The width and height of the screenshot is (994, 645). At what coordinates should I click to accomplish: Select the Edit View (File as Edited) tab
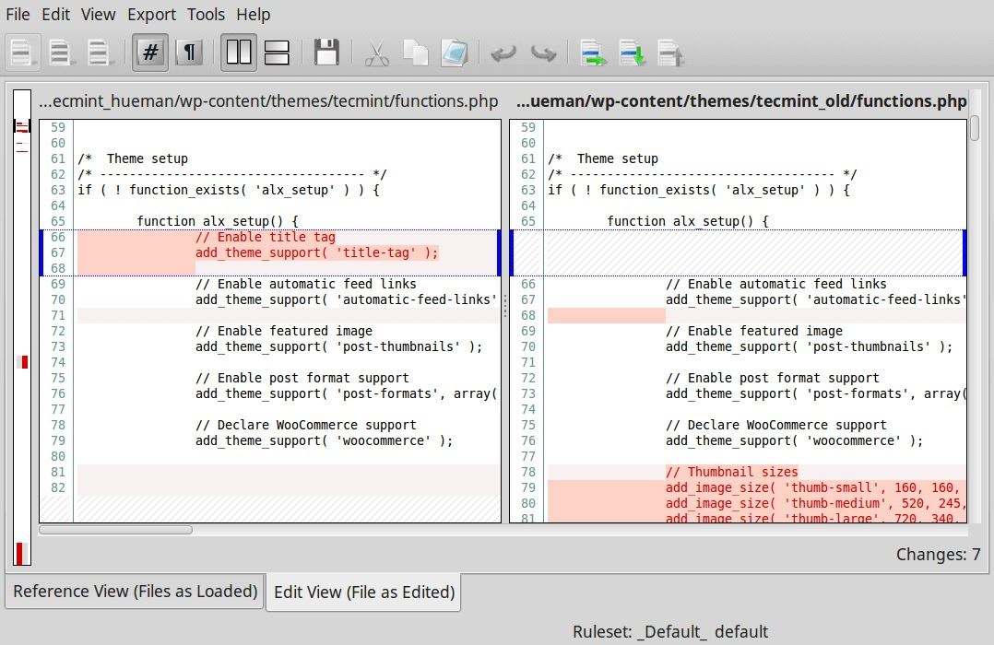pyautogui.click(x=362, y=591)
